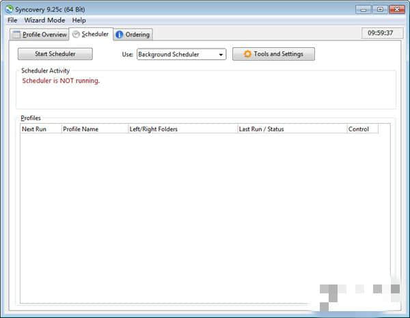Click the blue Ordering info icon

(119, 35)
